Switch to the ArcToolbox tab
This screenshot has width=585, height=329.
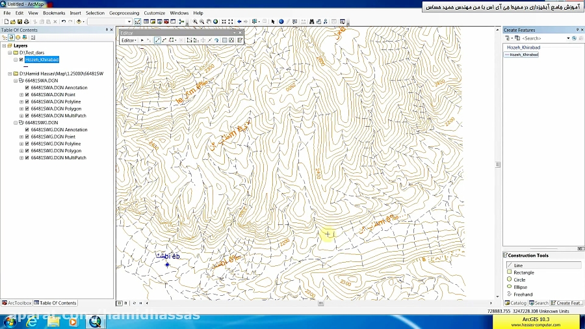17,303
